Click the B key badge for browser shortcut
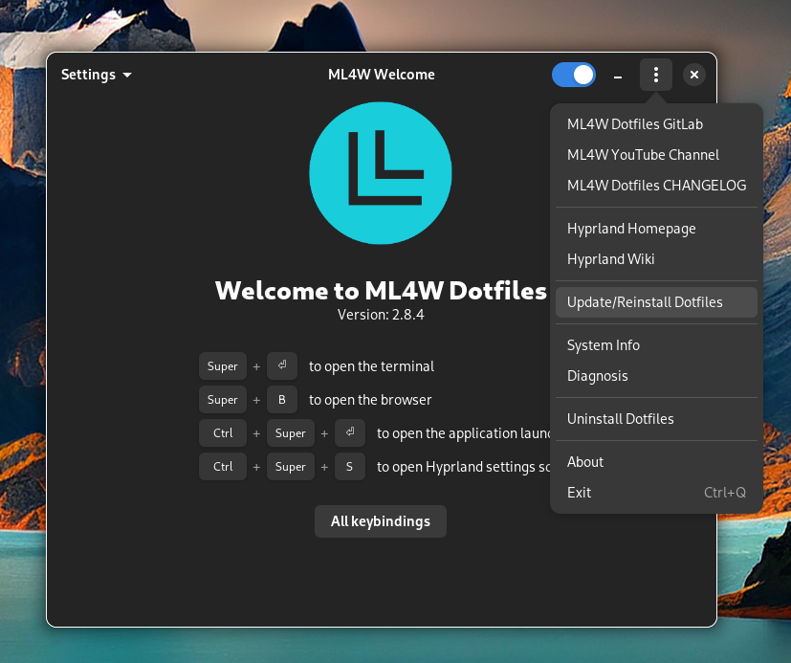Image resolution: width=791 pixels, height=663 pixels. pyautogui.click(x=282, y=400)
